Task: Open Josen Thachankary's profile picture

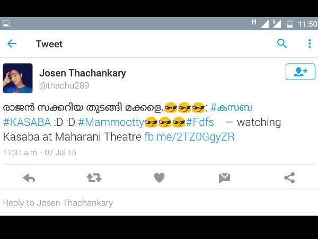Action: [17, 78]
